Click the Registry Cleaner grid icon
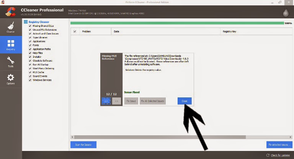The height and width of the screenshot is (159, 294). (x=26, y=22)
